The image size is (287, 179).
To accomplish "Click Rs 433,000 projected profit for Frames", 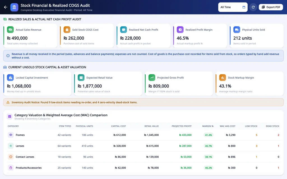I will click(x=185, y=135).
